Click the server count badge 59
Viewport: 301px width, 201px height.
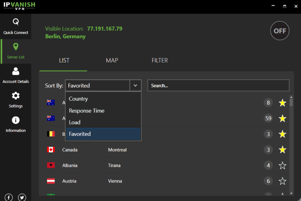[268, 118]
